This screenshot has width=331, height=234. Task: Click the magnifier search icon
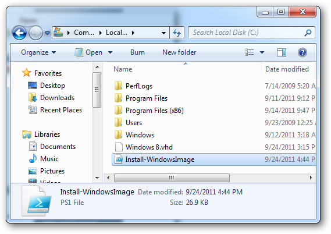click(x=308, y=33)
